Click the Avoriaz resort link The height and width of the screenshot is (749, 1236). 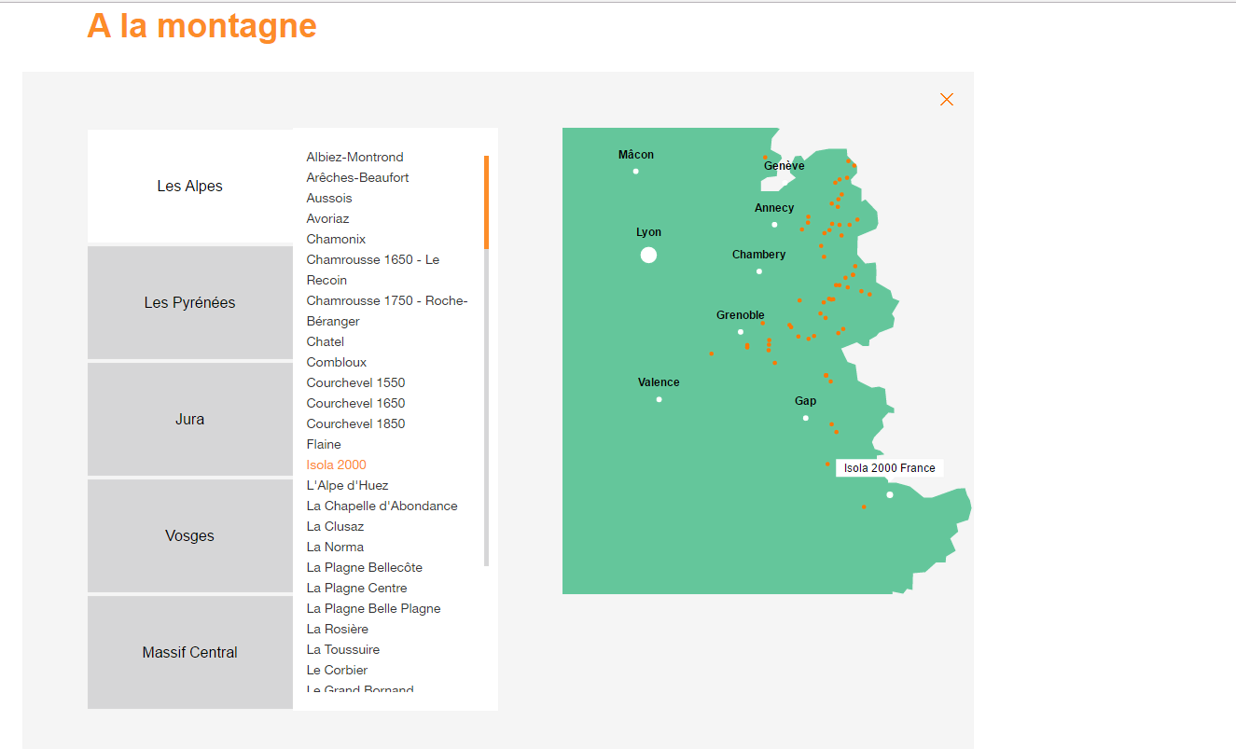pos(327,219)
